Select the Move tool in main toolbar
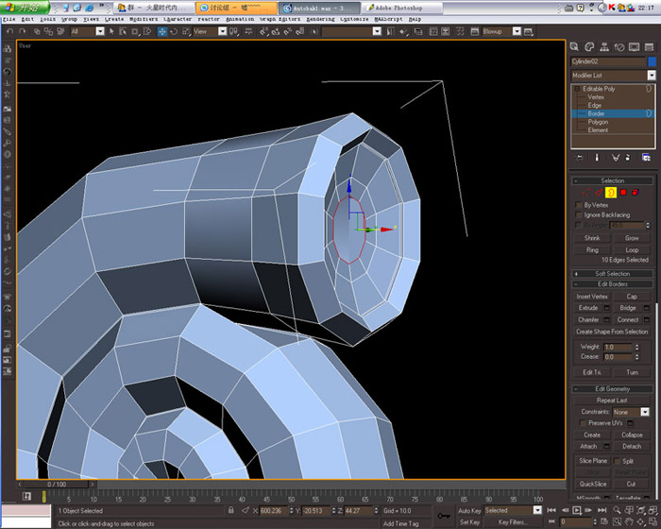661x529 pixels. coord(161,31)
